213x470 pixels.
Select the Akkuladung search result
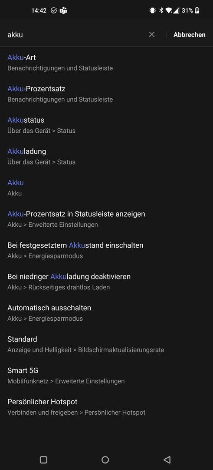106,156
